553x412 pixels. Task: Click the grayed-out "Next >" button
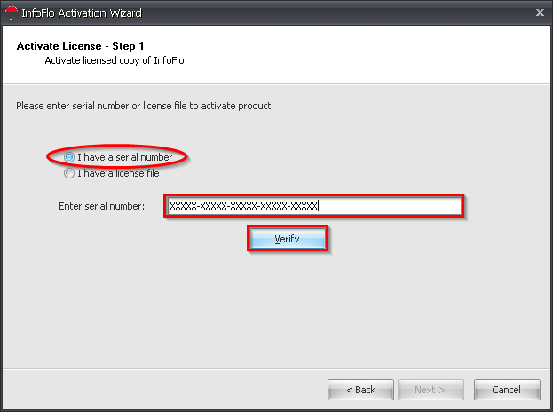point(430,390)
